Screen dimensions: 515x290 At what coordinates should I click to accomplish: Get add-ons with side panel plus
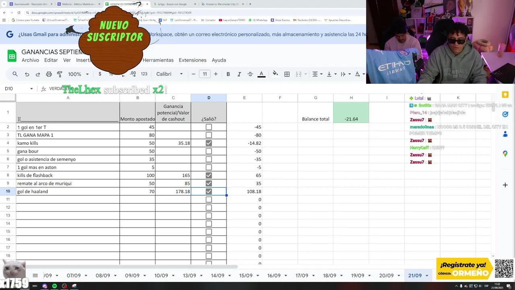click(505, 185)
